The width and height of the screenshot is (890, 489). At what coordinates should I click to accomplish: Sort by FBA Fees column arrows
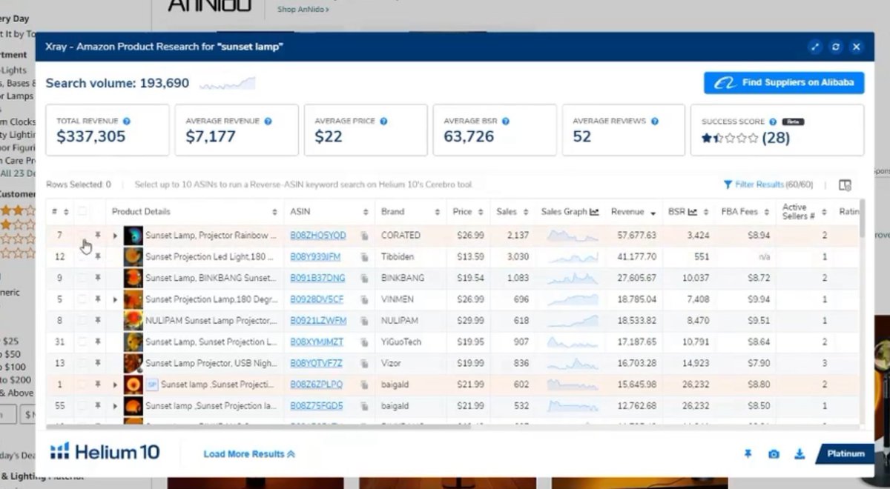point(766,212)
